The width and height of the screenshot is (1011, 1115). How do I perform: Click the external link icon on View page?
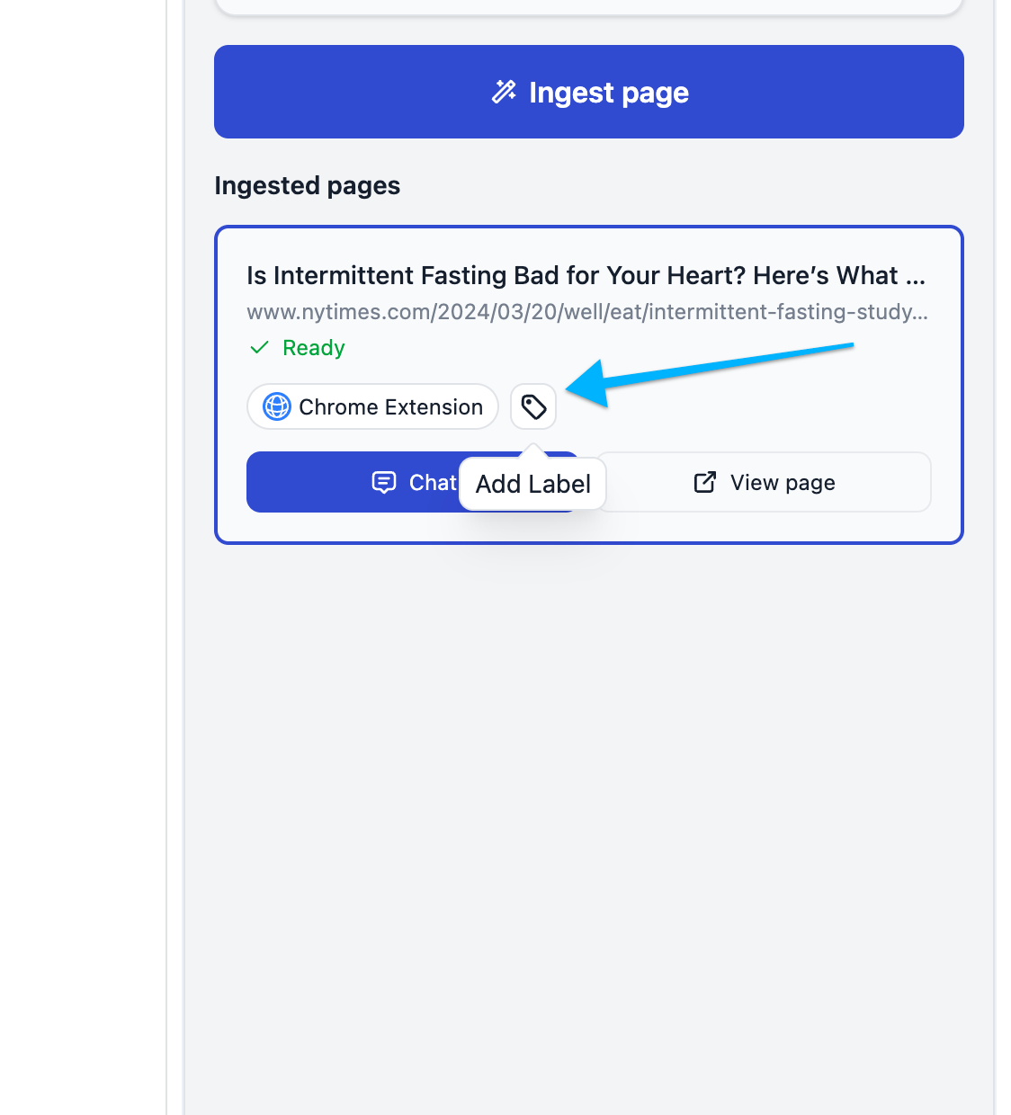pyautogui.click(x=705, y=483)
